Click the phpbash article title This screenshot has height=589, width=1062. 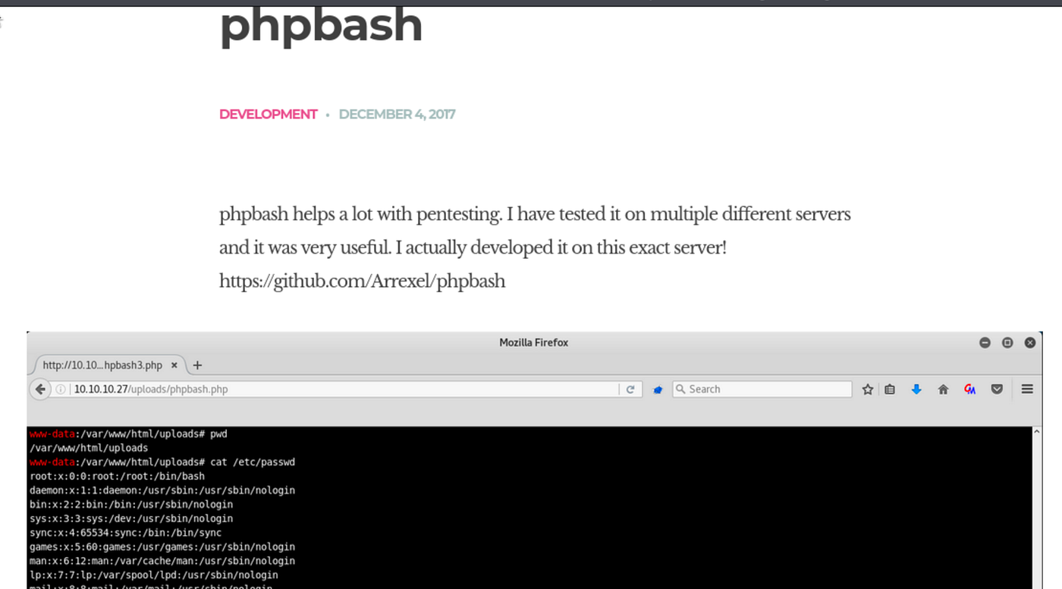tap(321, 24)
